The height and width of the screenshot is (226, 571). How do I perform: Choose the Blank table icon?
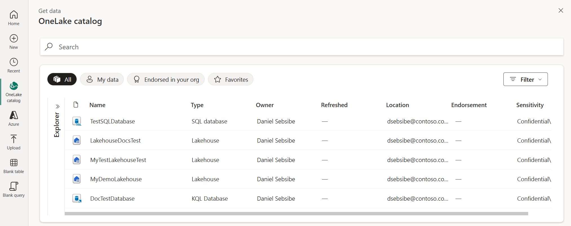coord(14,163)
